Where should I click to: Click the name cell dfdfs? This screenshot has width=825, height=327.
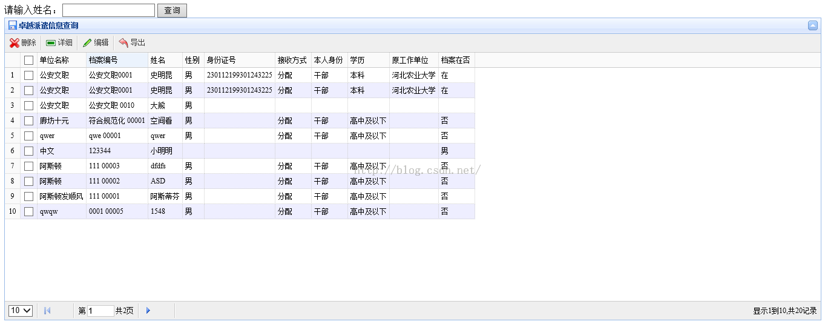click(165, 167)
